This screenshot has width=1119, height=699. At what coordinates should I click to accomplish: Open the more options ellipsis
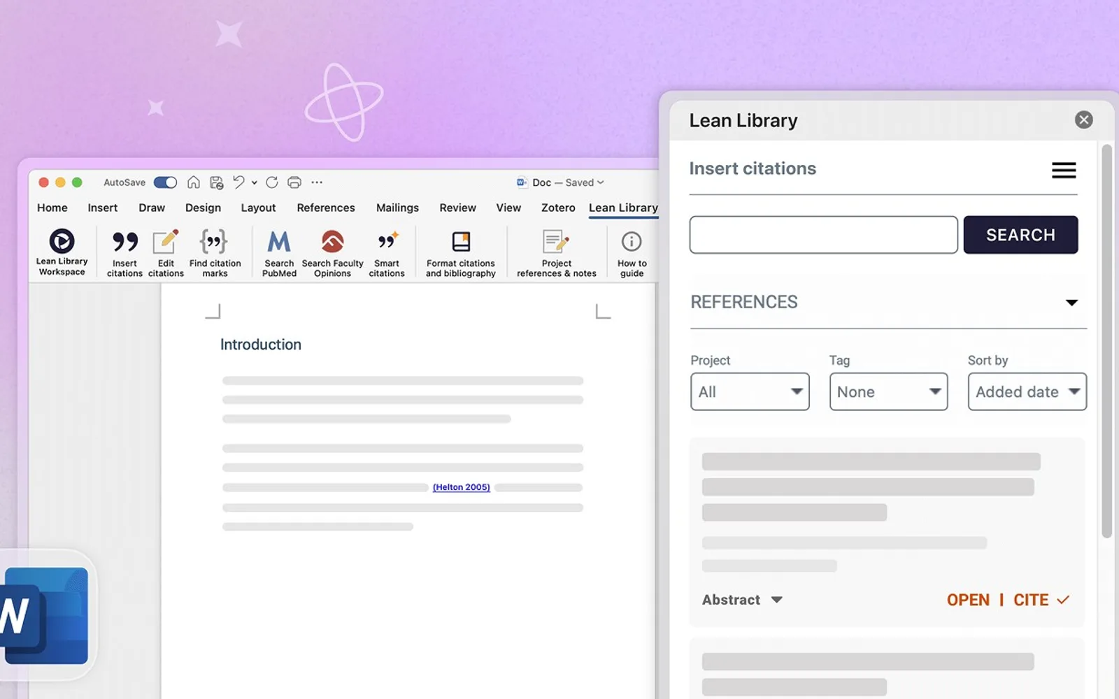coord(317,182)
